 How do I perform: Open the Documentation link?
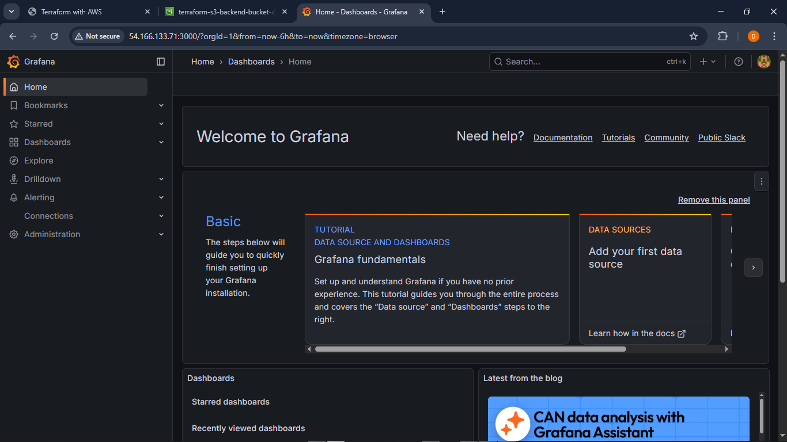click(x=562, y=138)
